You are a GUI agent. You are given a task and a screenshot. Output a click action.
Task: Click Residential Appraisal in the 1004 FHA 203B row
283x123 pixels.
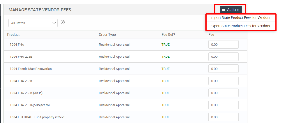click(114, 57)
